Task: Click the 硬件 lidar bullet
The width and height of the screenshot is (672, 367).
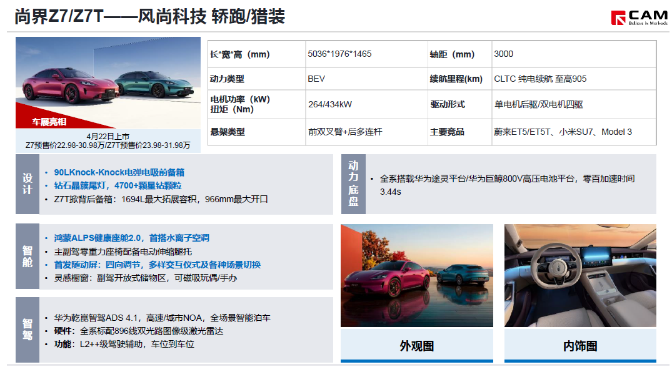Action: click(x=138, y=331)
